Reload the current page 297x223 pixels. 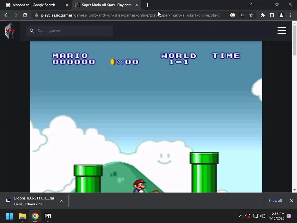pos(25,15)
